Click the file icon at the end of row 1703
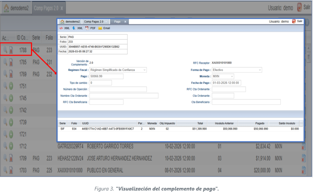Screen dimensions: 313x192 tap(304, 170)
